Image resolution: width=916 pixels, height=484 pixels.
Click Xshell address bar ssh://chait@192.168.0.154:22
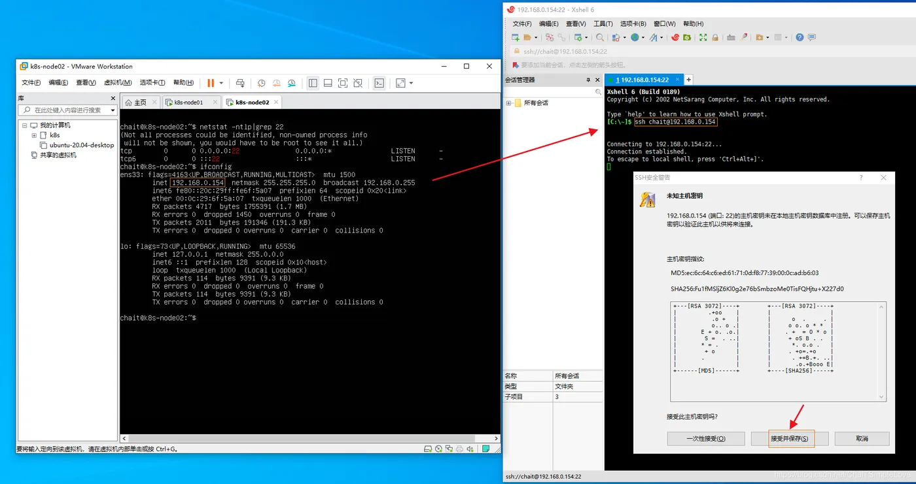pos(566,51)
